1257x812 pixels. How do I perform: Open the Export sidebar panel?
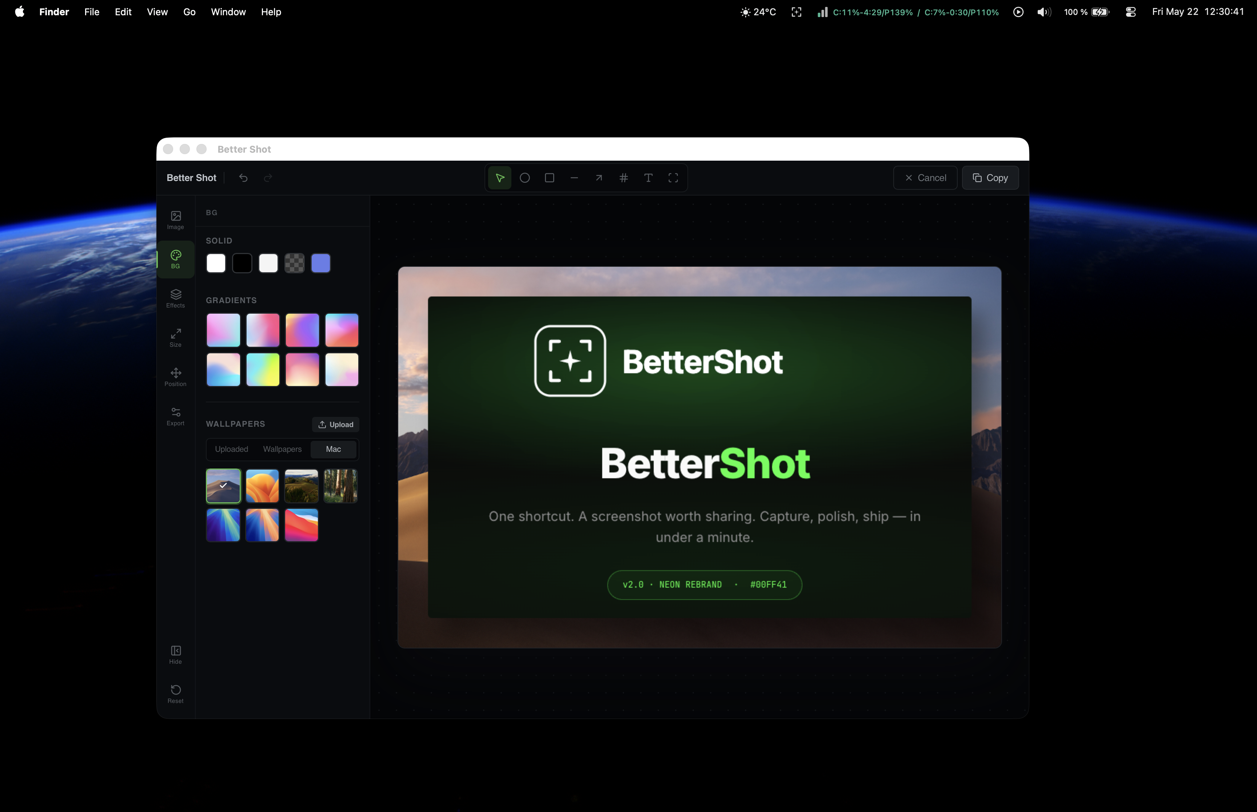click(x=176, y=417)
